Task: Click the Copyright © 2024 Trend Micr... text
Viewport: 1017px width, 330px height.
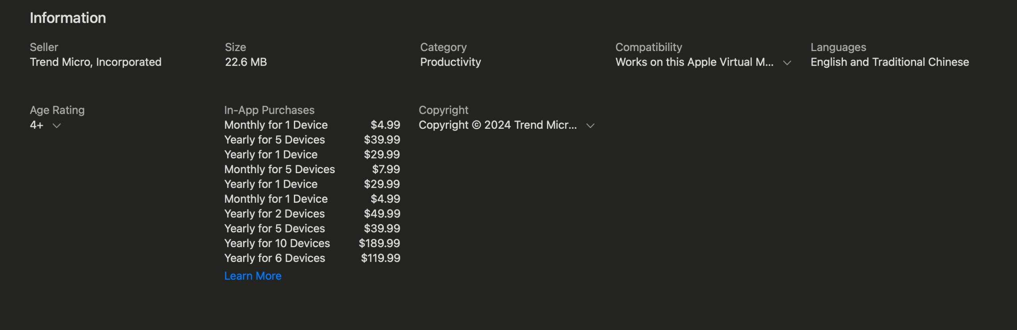Action: (x=498, y=125)
